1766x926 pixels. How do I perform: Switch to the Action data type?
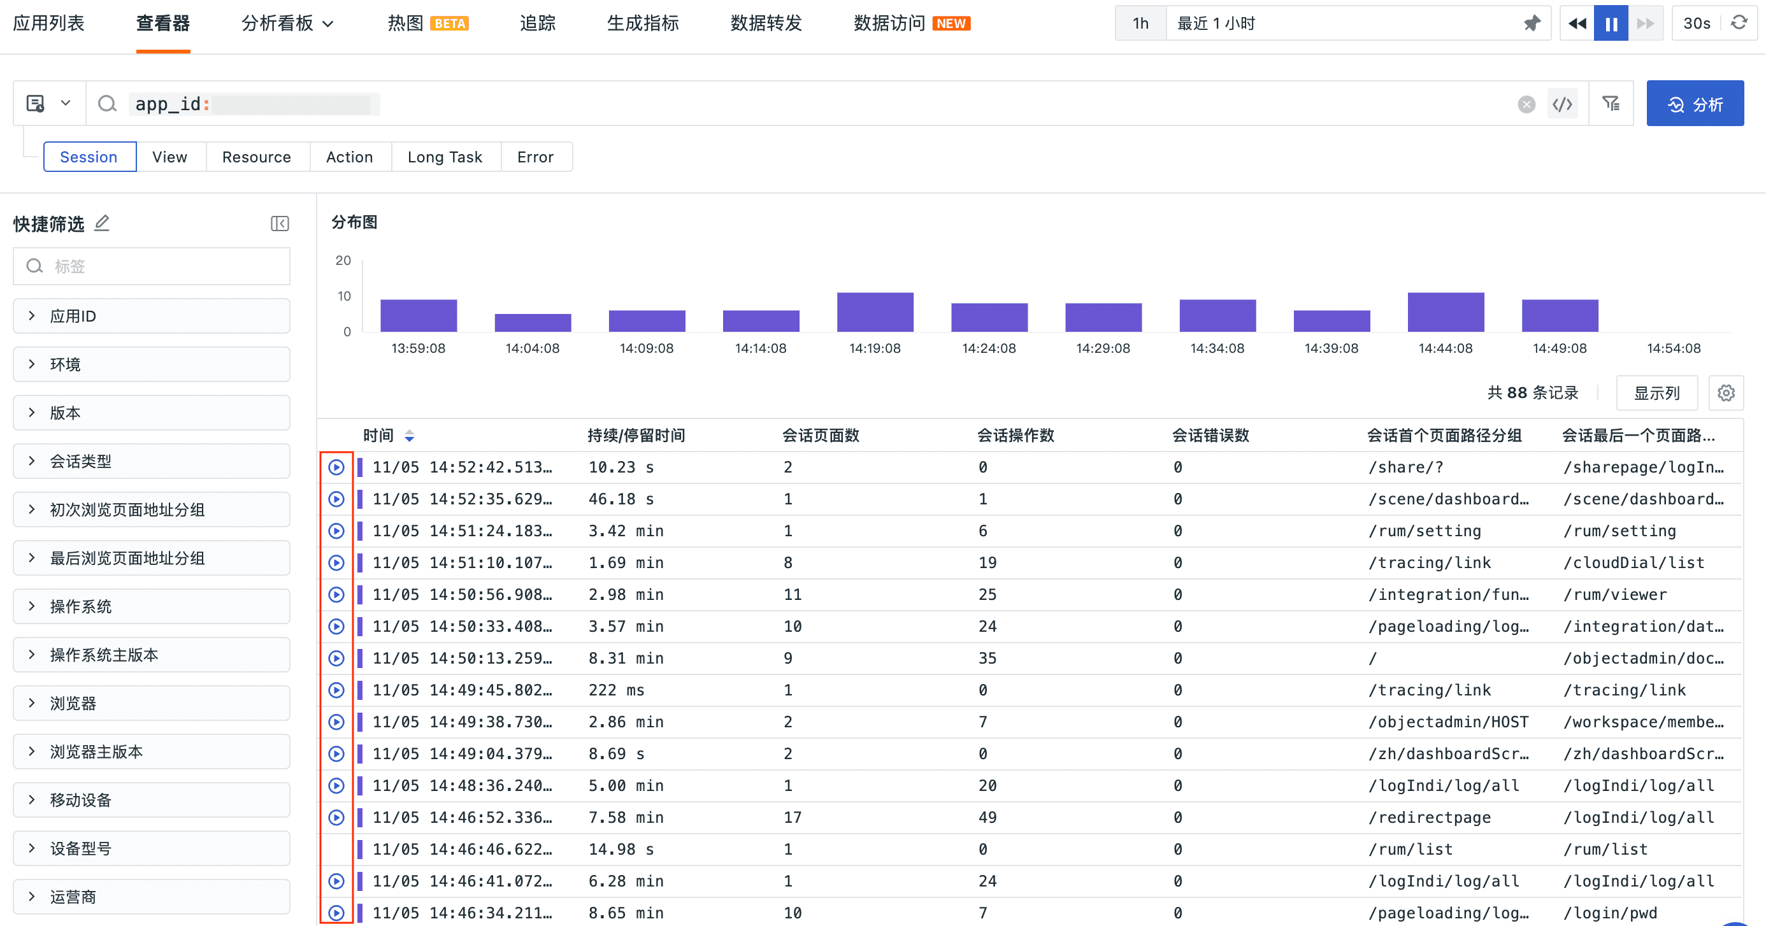pyautogui.click(x=350, y=157)
